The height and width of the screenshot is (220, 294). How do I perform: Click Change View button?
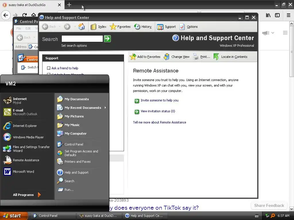pos(177,57)
